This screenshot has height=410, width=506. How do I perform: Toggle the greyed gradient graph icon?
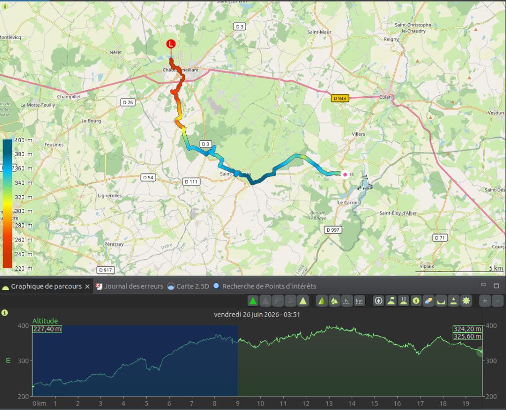[x=291, y=301]
